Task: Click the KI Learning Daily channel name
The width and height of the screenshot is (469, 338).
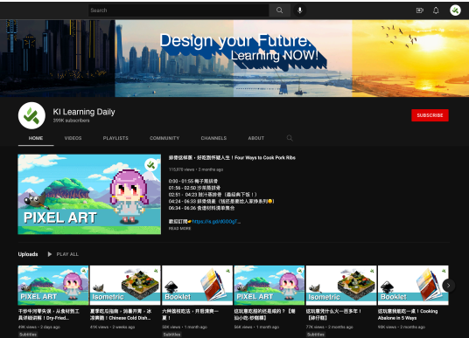Action: 84,112
